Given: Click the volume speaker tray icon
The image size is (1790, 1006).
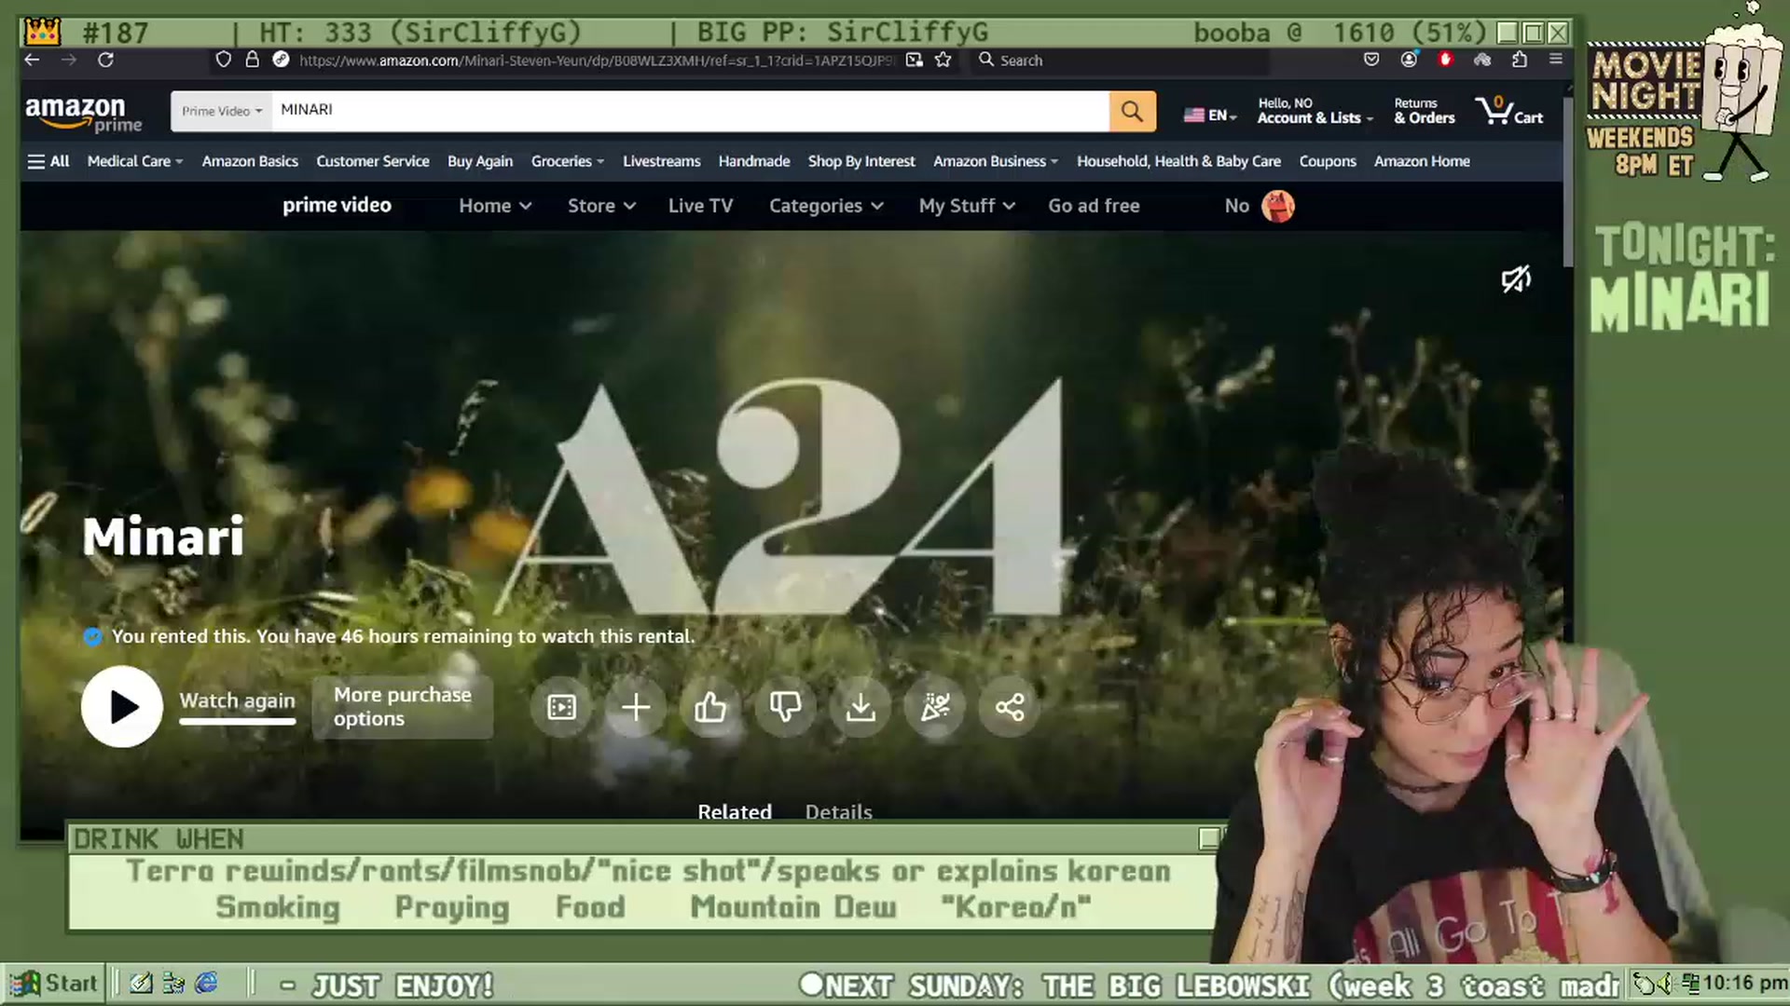Looking at the screenshot, I should click(1666, 984).
